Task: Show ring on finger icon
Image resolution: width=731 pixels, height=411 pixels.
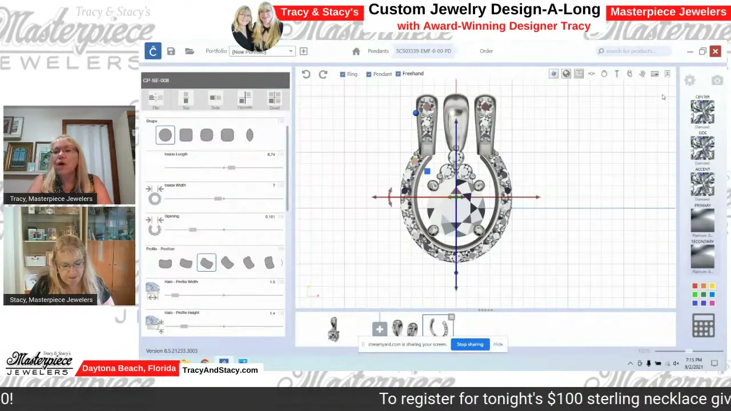Action: [629, 74]
